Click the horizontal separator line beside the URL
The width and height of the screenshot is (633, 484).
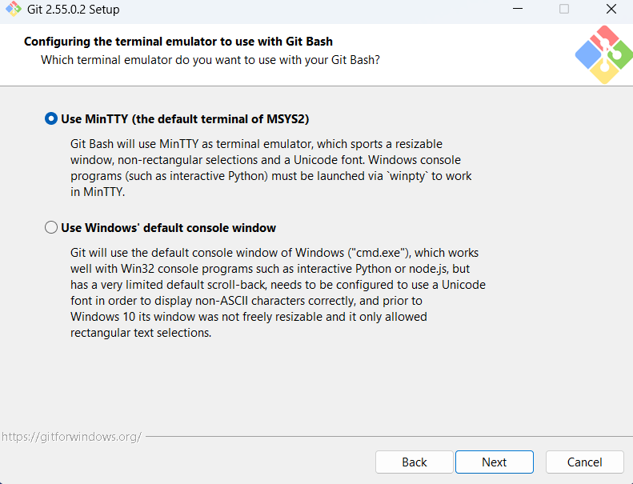[389, 436]
